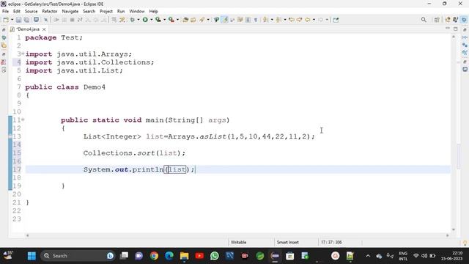Open the Source menu
The image size is (469, 264).
pyautogui.click(x=31, y=12)
